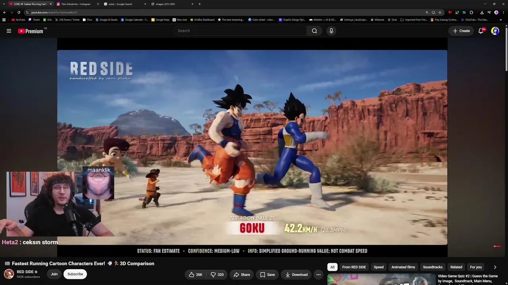Close the Instagram tab
Screen dimensions: 508x285
pos(98,4)
